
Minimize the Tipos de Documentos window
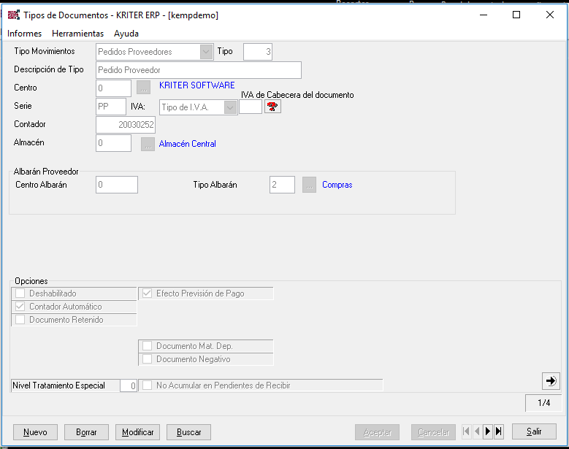coord(484,15)
